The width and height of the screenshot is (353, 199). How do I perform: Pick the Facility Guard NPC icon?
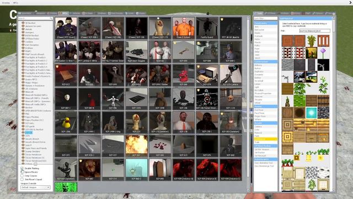click(207, 28)
